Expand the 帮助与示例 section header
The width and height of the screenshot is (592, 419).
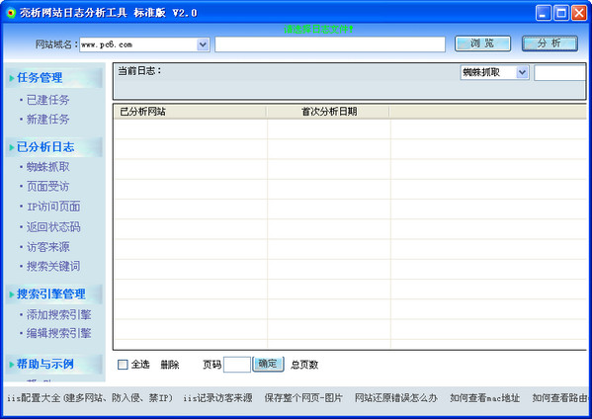tap(54, 364)
